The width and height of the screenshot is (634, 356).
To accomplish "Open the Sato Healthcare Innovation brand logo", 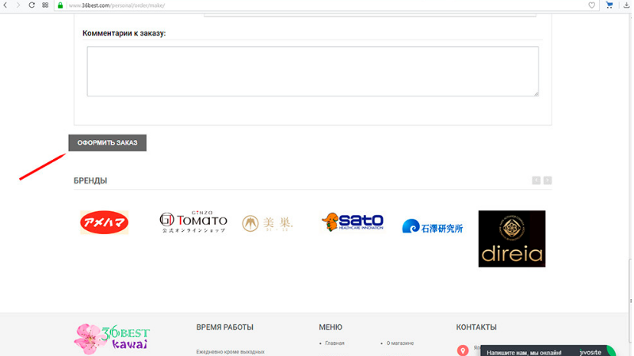I will (x=353, y=222).
